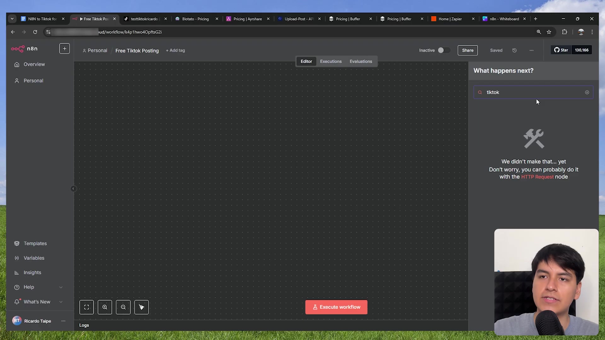Open the workflow three-dots options menu
Image resolution: width=605 pixels, height=340 pixels.
(x=532, y=50)
